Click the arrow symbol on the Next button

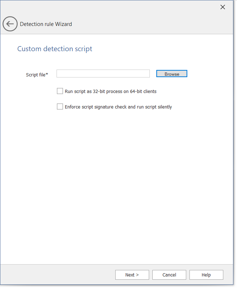click(137, 275)
